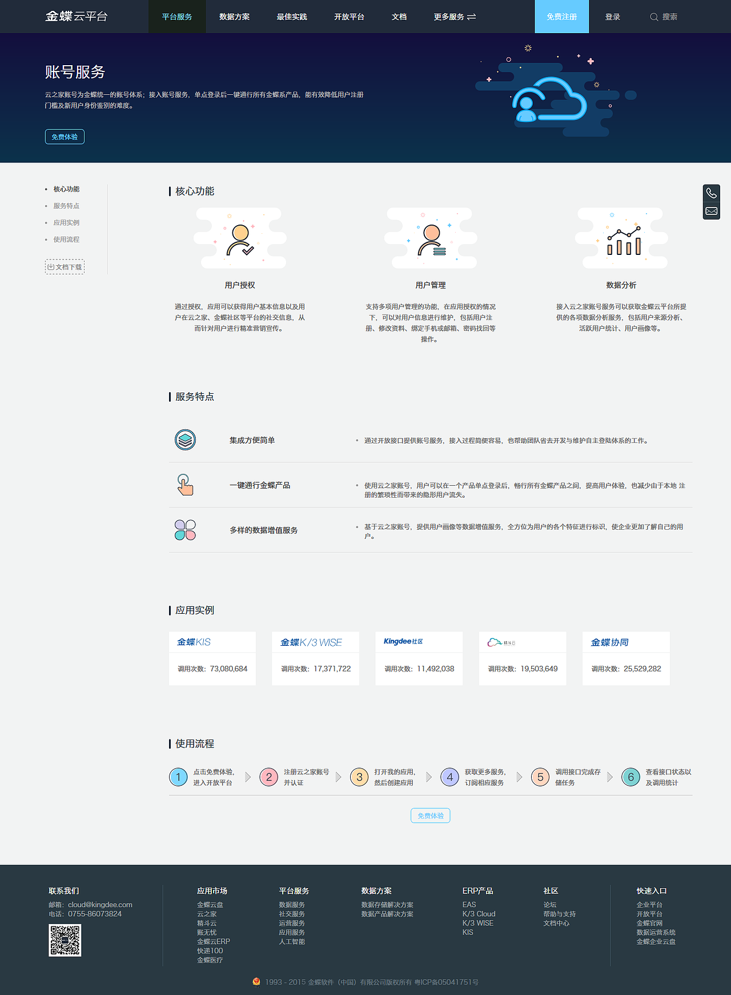Viewport: 731px width, 995px height.
Task: Click the cloud@kingdee.com email address
Action: click(x=100, y=905)
